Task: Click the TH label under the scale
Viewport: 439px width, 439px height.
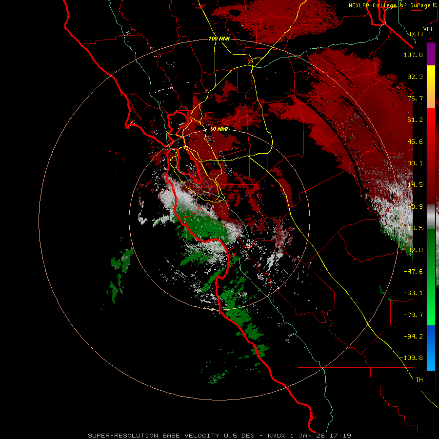Action: [419, 380]
